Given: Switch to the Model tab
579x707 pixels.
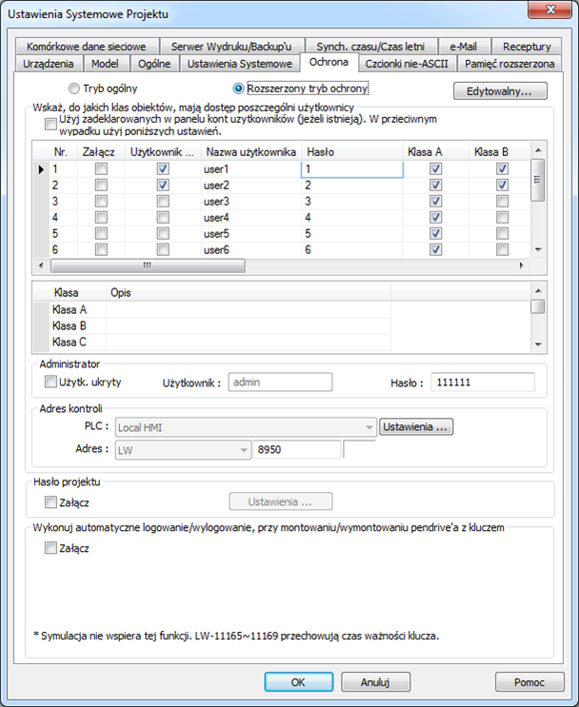Looking at the screenshot, I should click(x=105, y=64).
